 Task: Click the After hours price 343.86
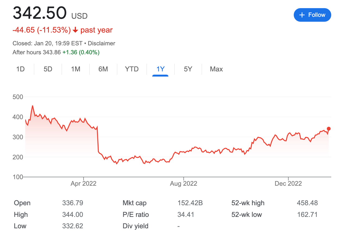pyautogui.click(x=52, y=52)
